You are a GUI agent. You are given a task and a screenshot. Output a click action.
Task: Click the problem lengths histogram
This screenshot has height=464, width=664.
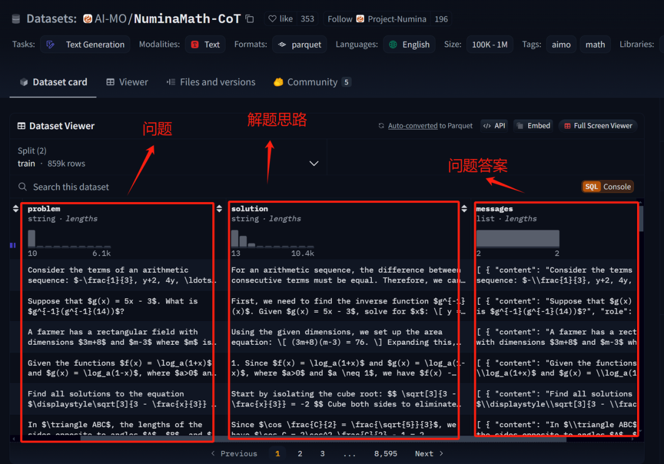[x=69, y=239]
